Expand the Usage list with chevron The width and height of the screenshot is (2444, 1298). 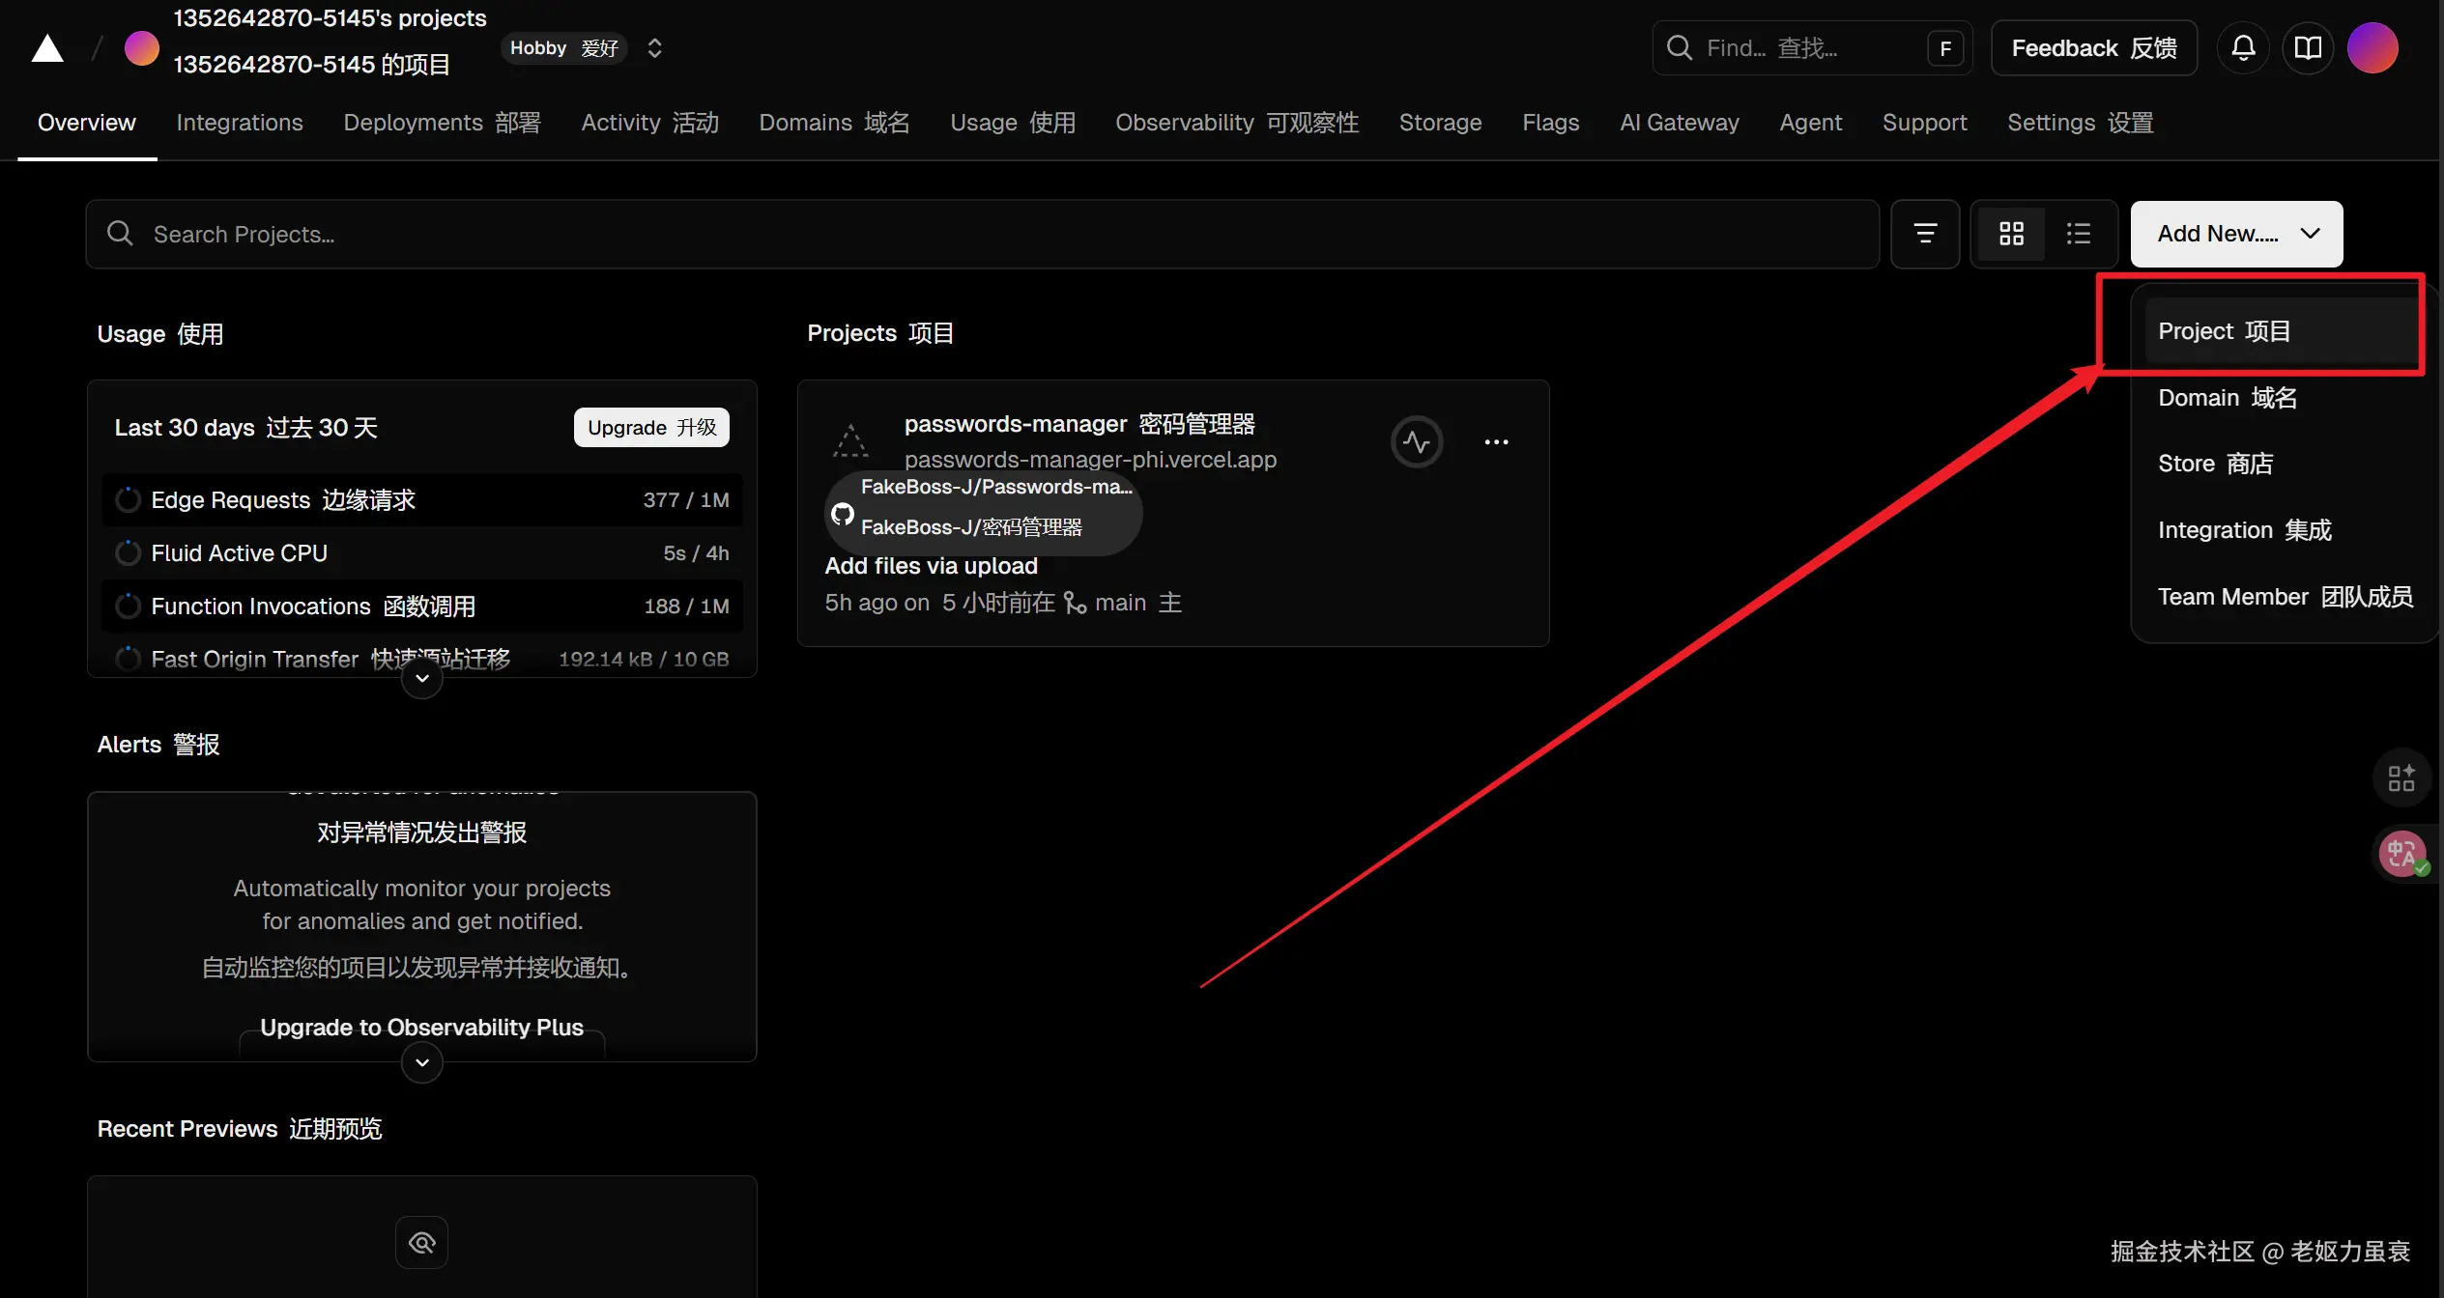[x=422, y=678]
